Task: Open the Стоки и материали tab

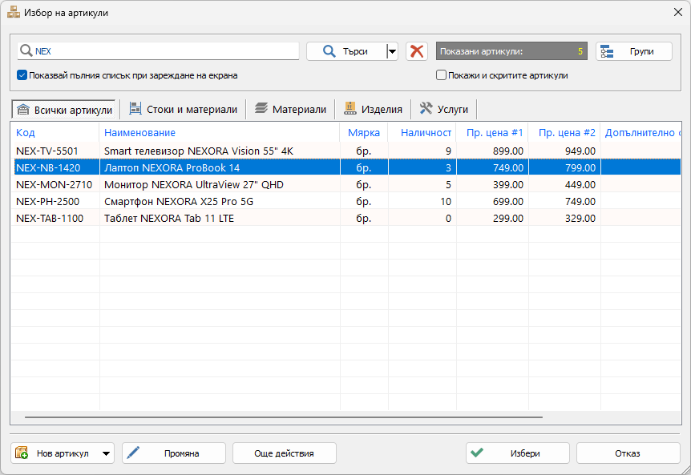Action: click(183, 109)
